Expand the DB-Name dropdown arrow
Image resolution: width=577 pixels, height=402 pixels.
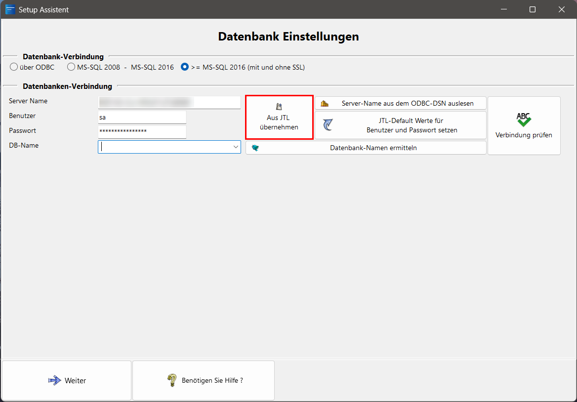(x=236, y=147)
